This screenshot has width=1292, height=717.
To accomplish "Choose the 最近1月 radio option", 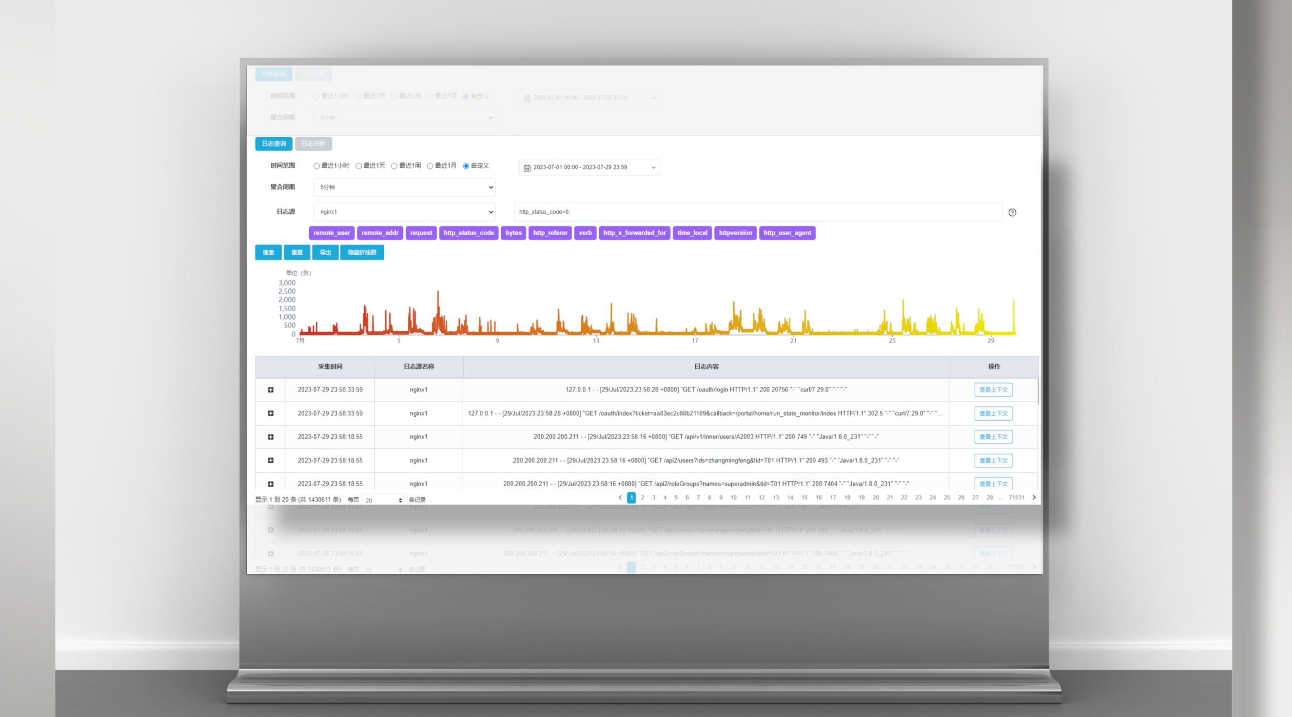I will 430,166.
